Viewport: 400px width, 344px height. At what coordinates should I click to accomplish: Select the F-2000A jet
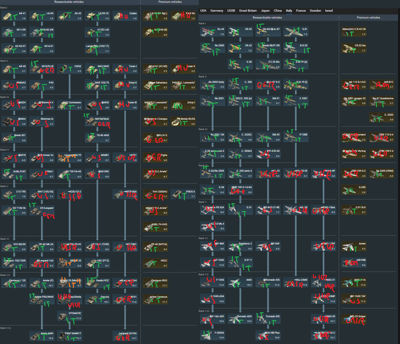point(213,335)
